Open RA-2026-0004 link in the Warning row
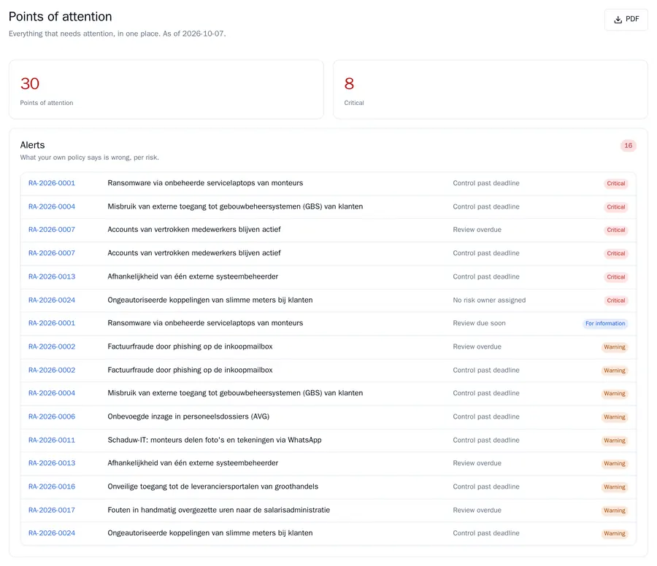Image resolution: width=657 pixels, height=566 pixels. 52,392
